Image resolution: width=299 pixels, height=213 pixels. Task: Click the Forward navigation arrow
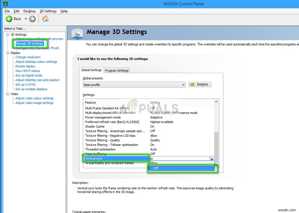pyautogui.click(x=32, y=19)
